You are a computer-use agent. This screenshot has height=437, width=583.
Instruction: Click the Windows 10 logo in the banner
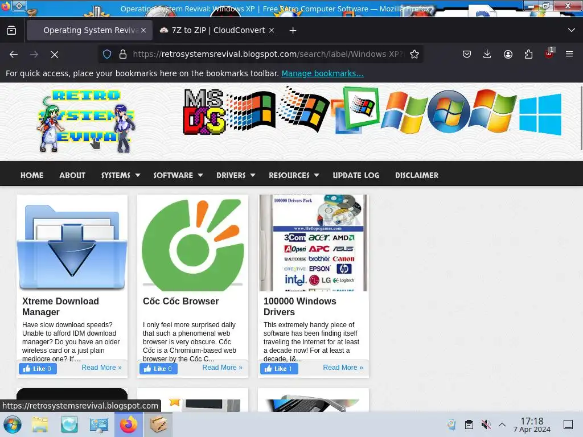540,114
